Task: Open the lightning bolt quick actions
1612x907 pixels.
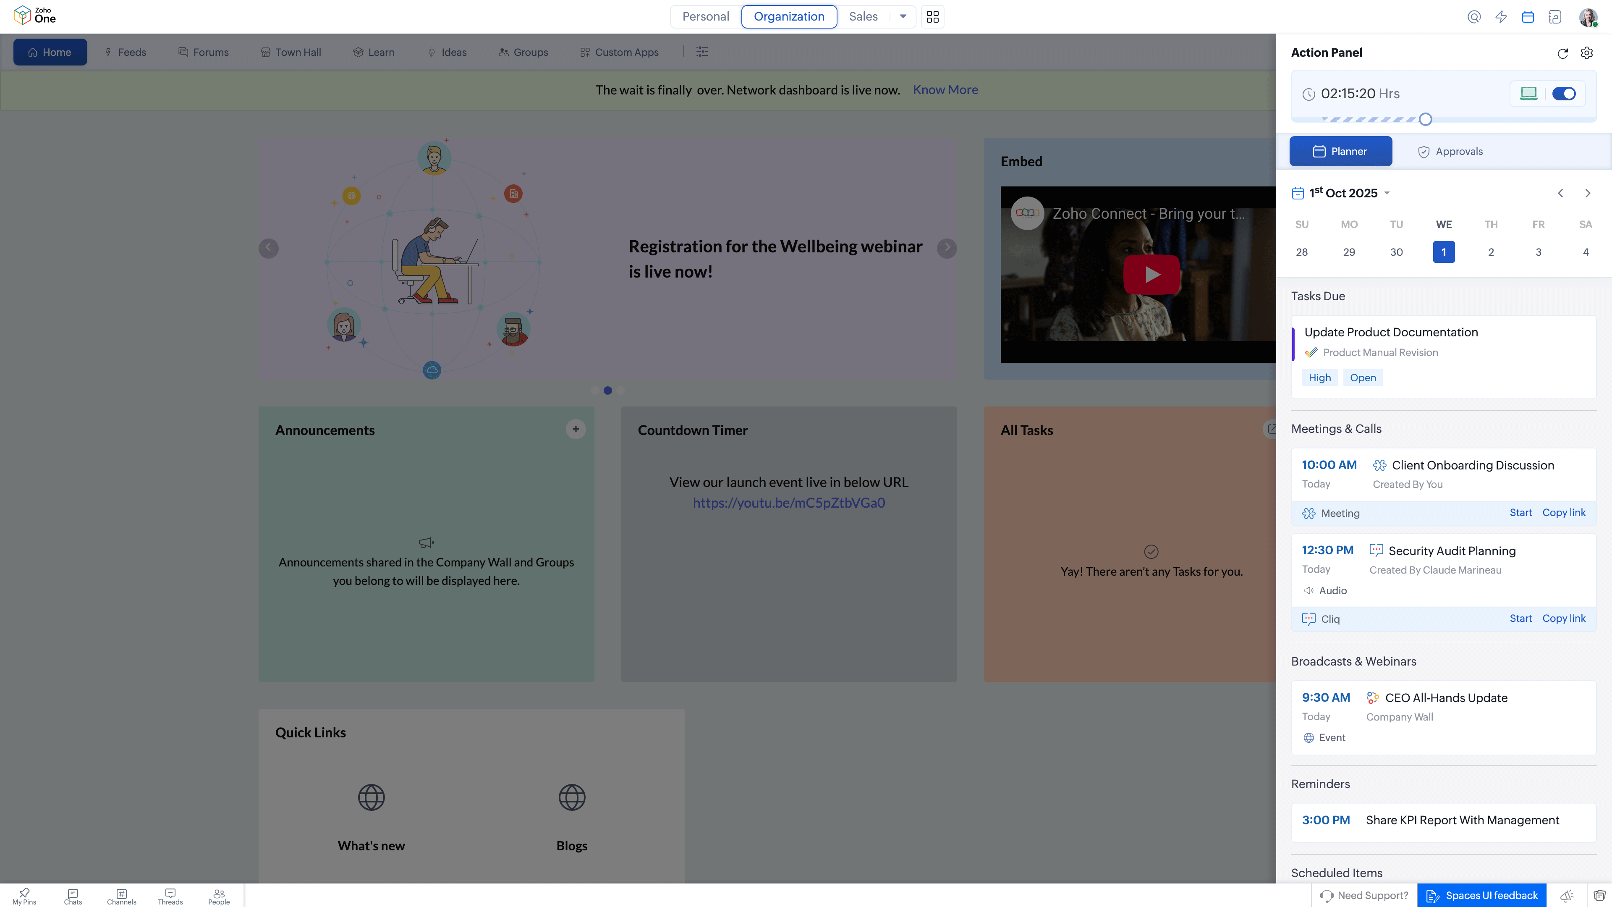Action: point(1501,17)
